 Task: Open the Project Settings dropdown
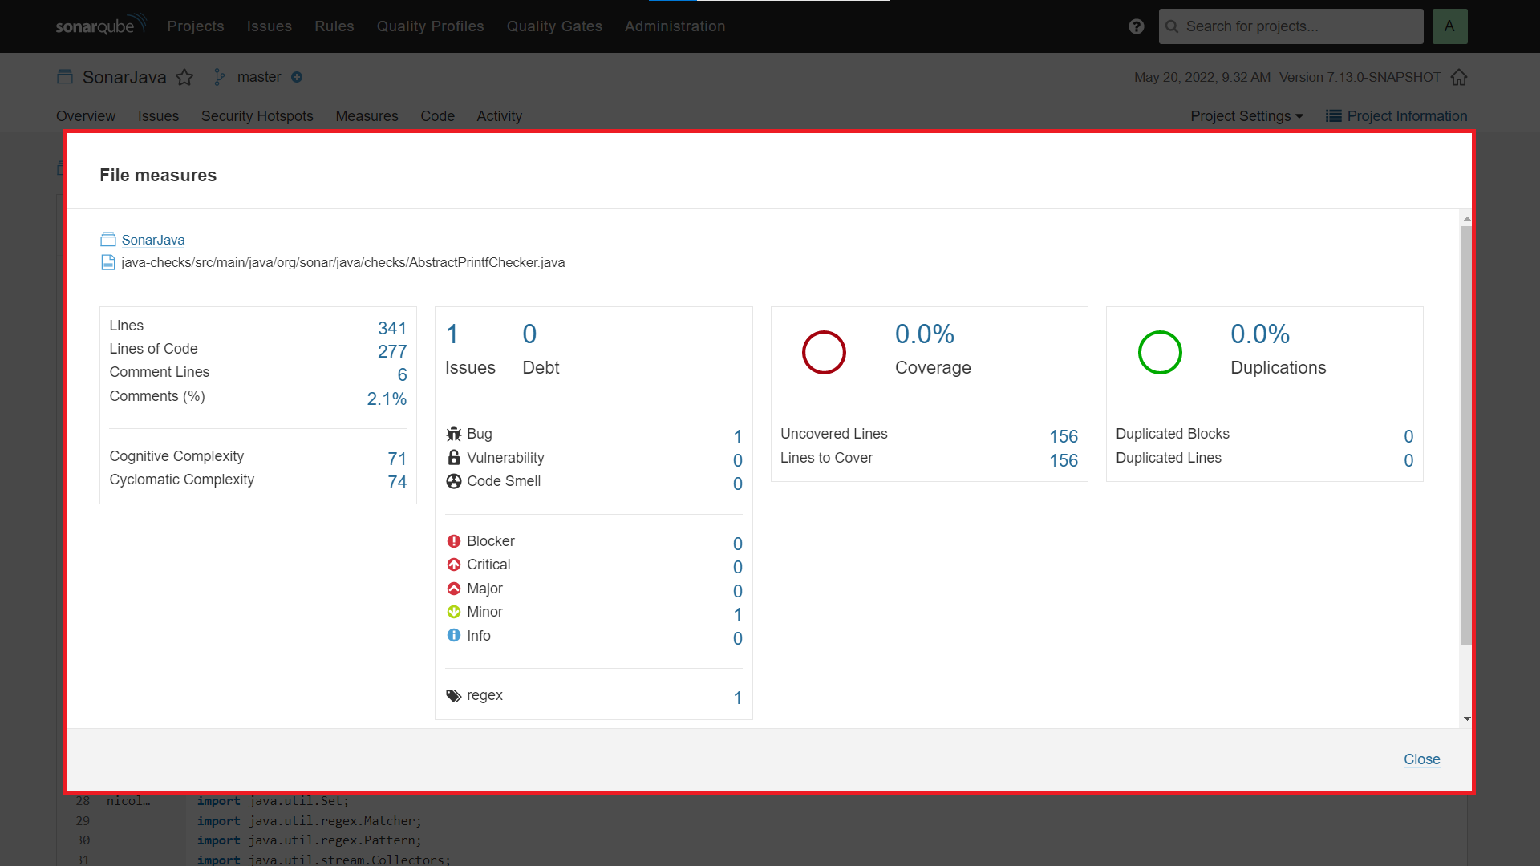pos(1246,116)
